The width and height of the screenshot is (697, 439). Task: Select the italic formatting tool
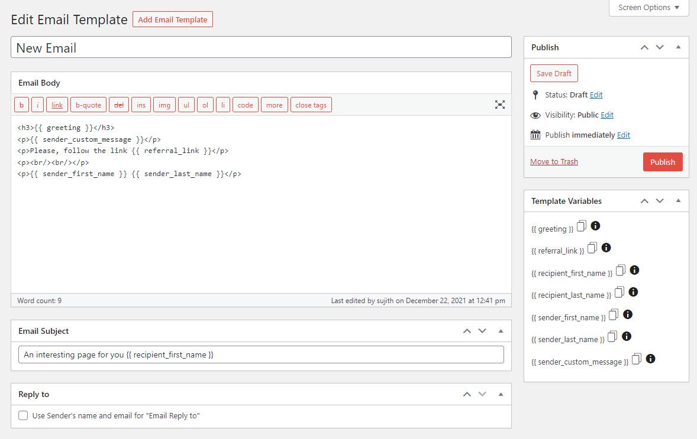pyautogui.click(x=37, y=105)
